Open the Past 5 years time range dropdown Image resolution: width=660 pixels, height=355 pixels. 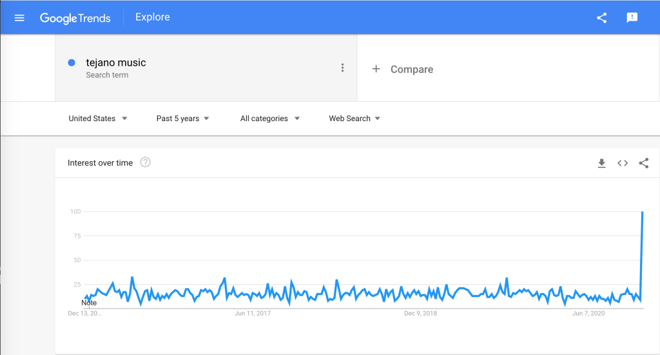[183, 119]
